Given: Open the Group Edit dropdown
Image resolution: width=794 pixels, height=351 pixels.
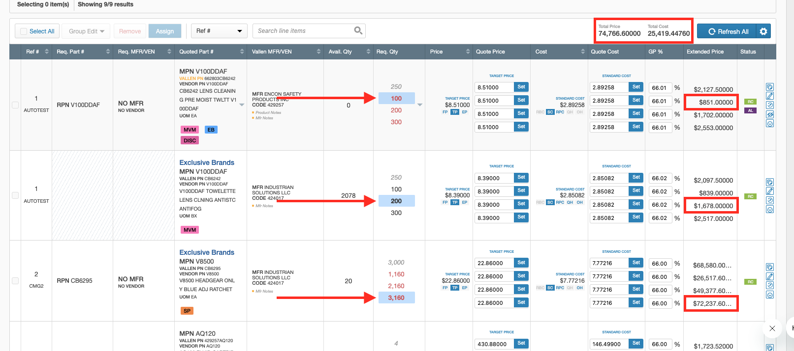Looking at the screenshot, I should click(87, 31).
